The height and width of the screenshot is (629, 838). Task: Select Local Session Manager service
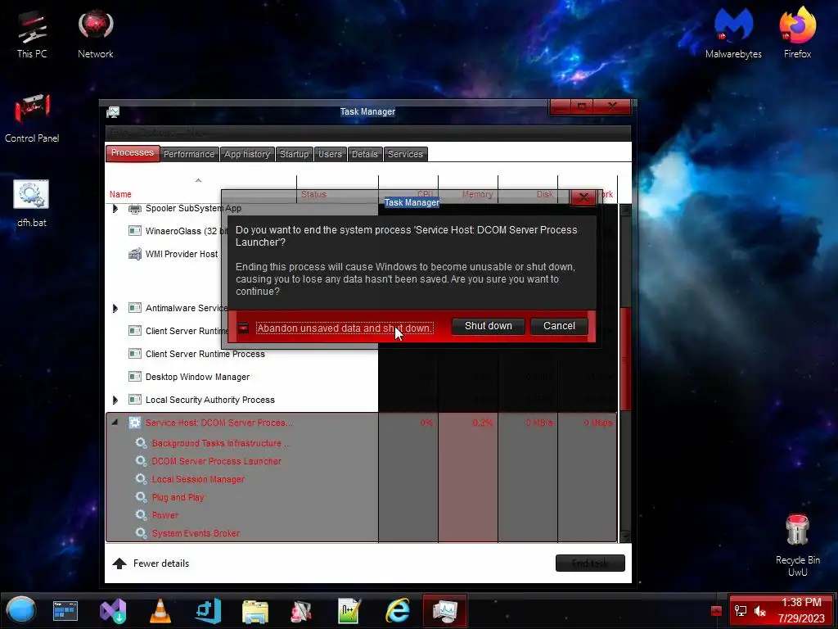198,479
